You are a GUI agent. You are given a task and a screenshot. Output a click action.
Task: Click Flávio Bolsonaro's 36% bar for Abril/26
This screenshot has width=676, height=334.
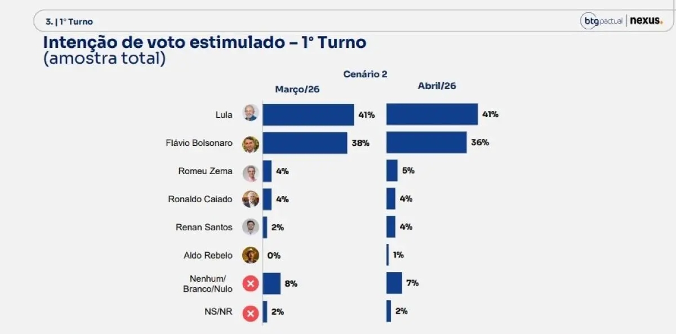426,142
